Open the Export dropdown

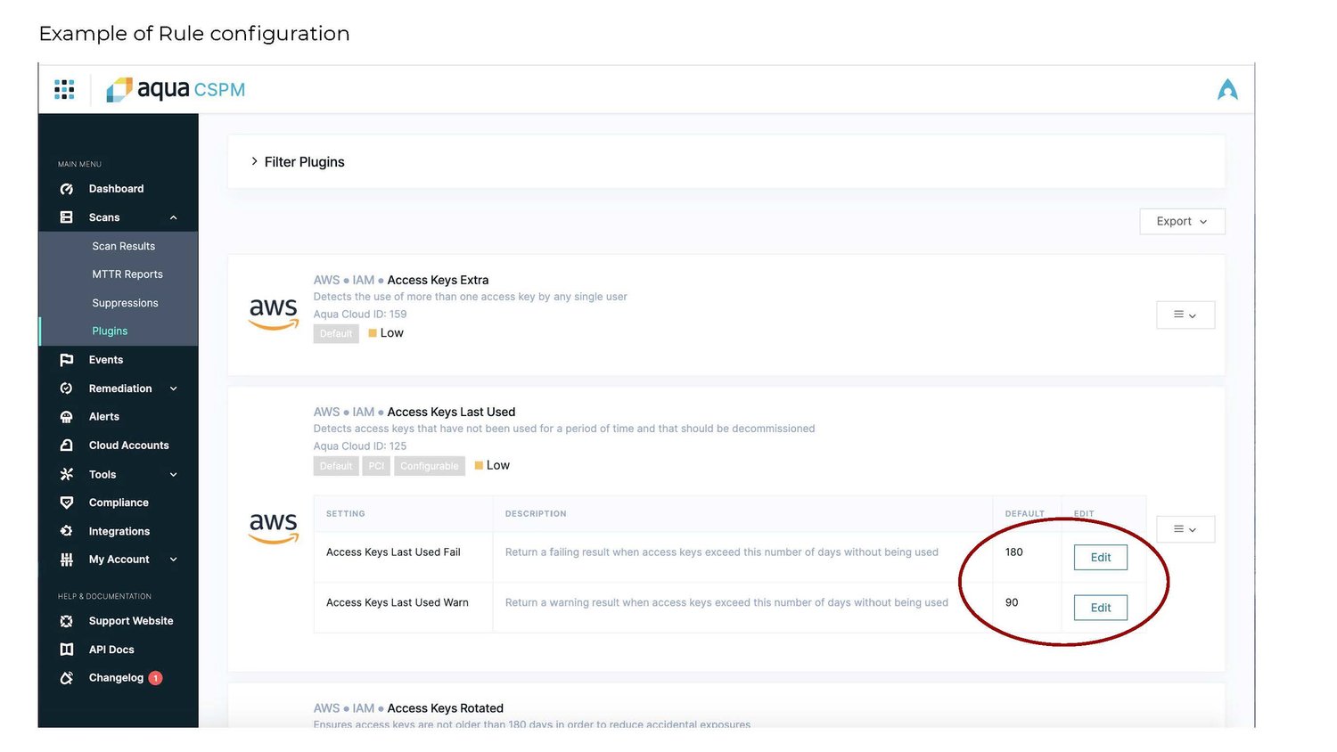click(1181, 221)
